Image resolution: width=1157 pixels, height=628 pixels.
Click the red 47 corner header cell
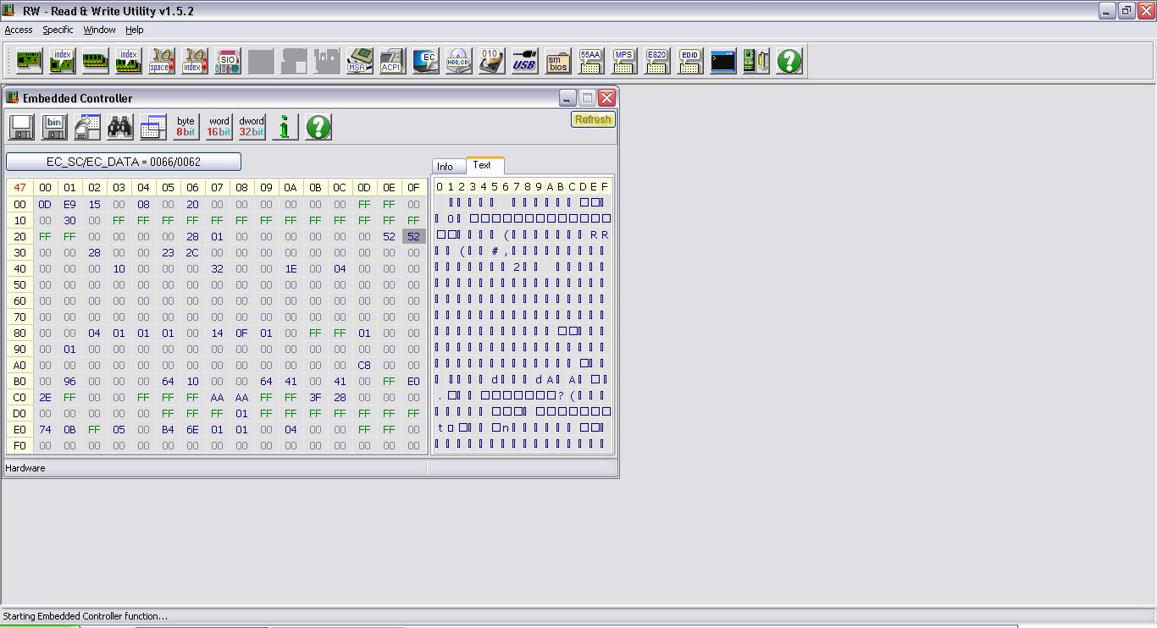[x=19, y=187]
